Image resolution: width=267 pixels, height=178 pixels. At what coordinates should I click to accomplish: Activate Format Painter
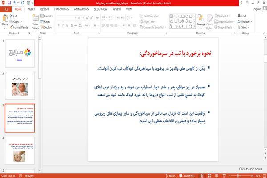[x=20, y=27]
